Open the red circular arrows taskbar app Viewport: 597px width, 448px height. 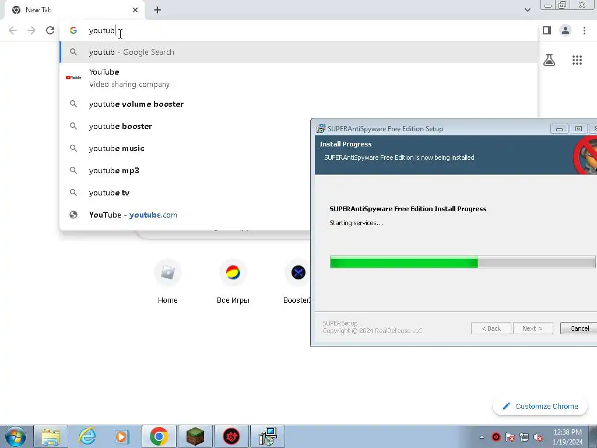231,436
